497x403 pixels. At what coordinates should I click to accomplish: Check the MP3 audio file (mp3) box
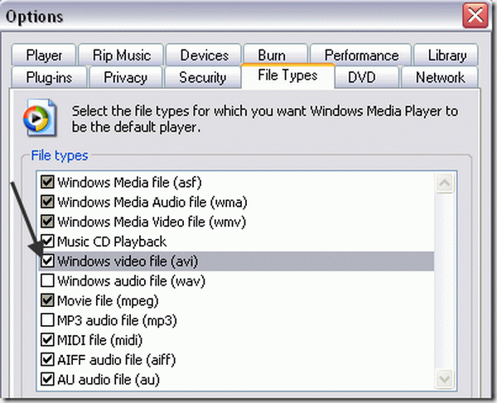48,320
